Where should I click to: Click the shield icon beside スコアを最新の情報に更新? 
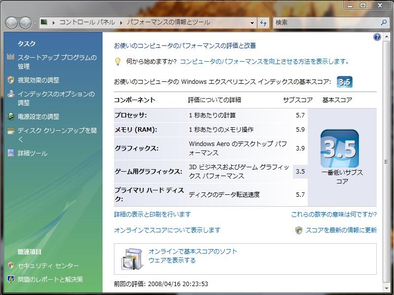point(298,230)
